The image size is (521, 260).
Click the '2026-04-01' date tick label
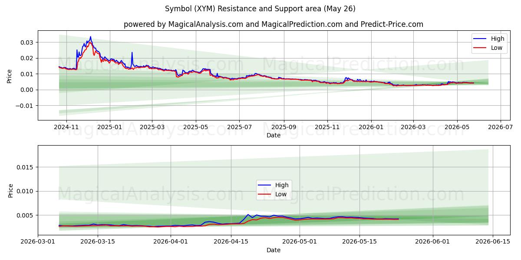pyautogui.click(x=171, y=241)
